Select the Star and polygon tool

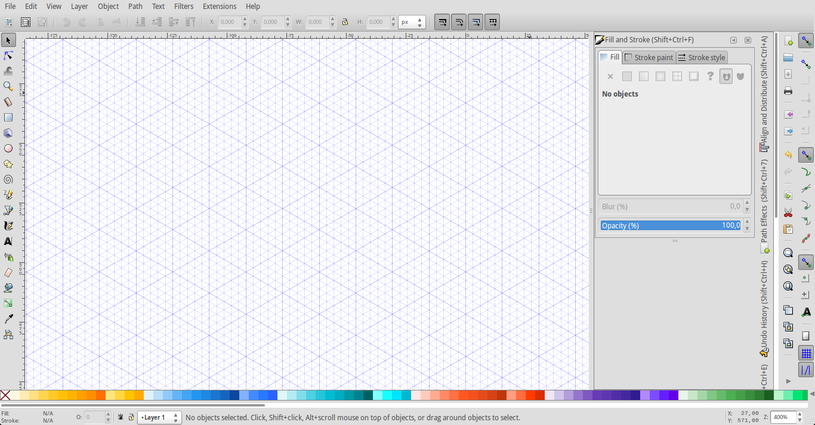click(8, 164)
